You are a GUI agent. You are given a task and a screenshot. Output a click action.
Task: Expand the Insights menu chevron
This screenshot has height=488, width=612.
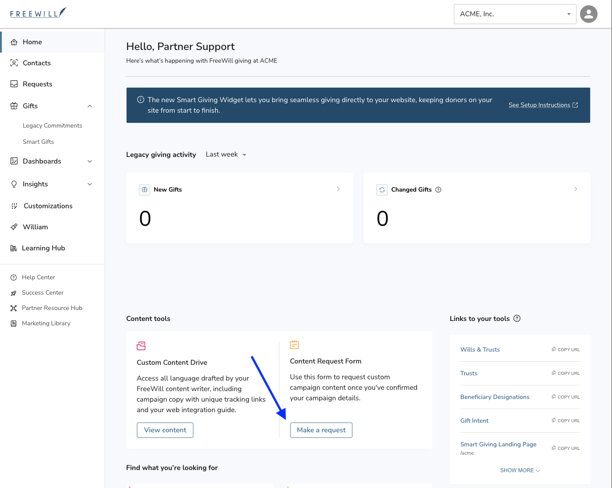pos(90,184)
